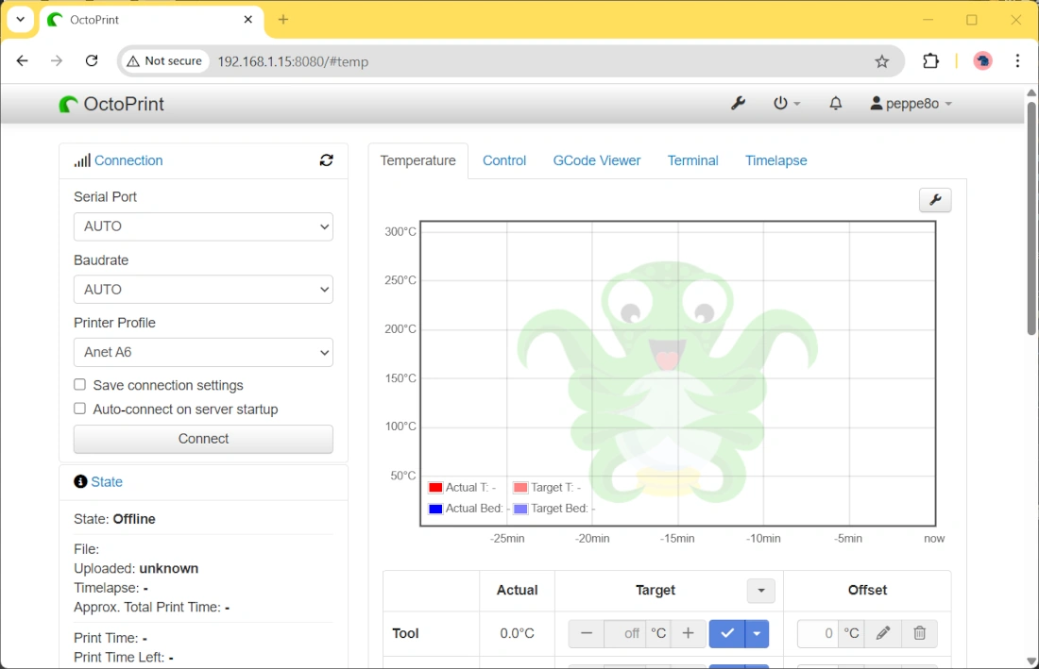Screen dimensions: 1039x669
Task: Open Tool temperature presets dropdown arrow
Action: (x=757, y=633)
